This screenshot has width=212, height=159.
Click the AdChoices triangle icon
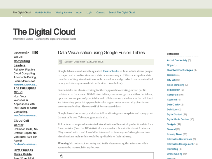[x=28, y=53]
